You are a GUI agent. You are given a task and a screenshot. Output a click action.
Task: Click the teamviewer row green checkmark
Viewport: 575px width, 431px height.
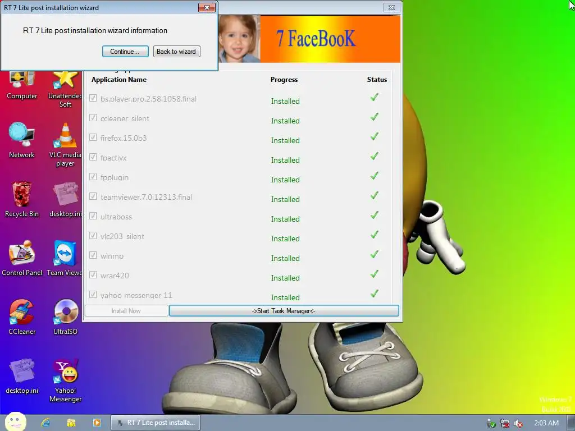pos(374,195)
